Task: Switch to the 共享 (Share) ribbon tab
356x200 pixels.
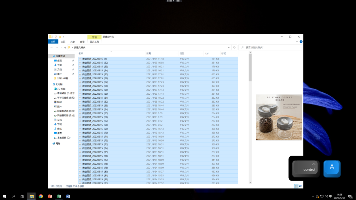Action: [x=73, y=42]
